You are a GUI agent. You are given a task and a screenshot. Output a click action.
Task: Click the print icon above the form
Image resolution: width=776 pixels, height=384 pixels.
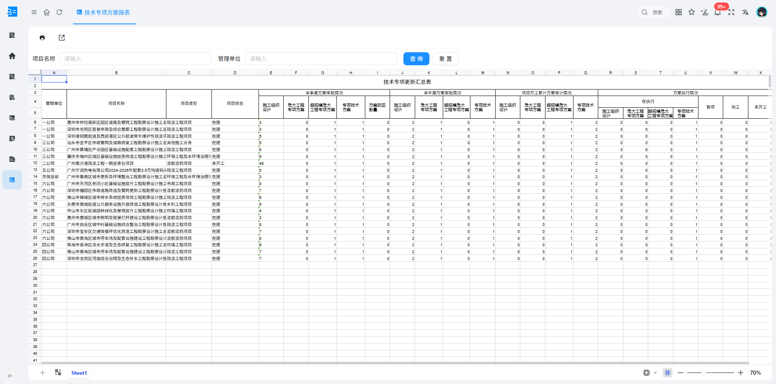pyautogui.click(x=42, y=38)
